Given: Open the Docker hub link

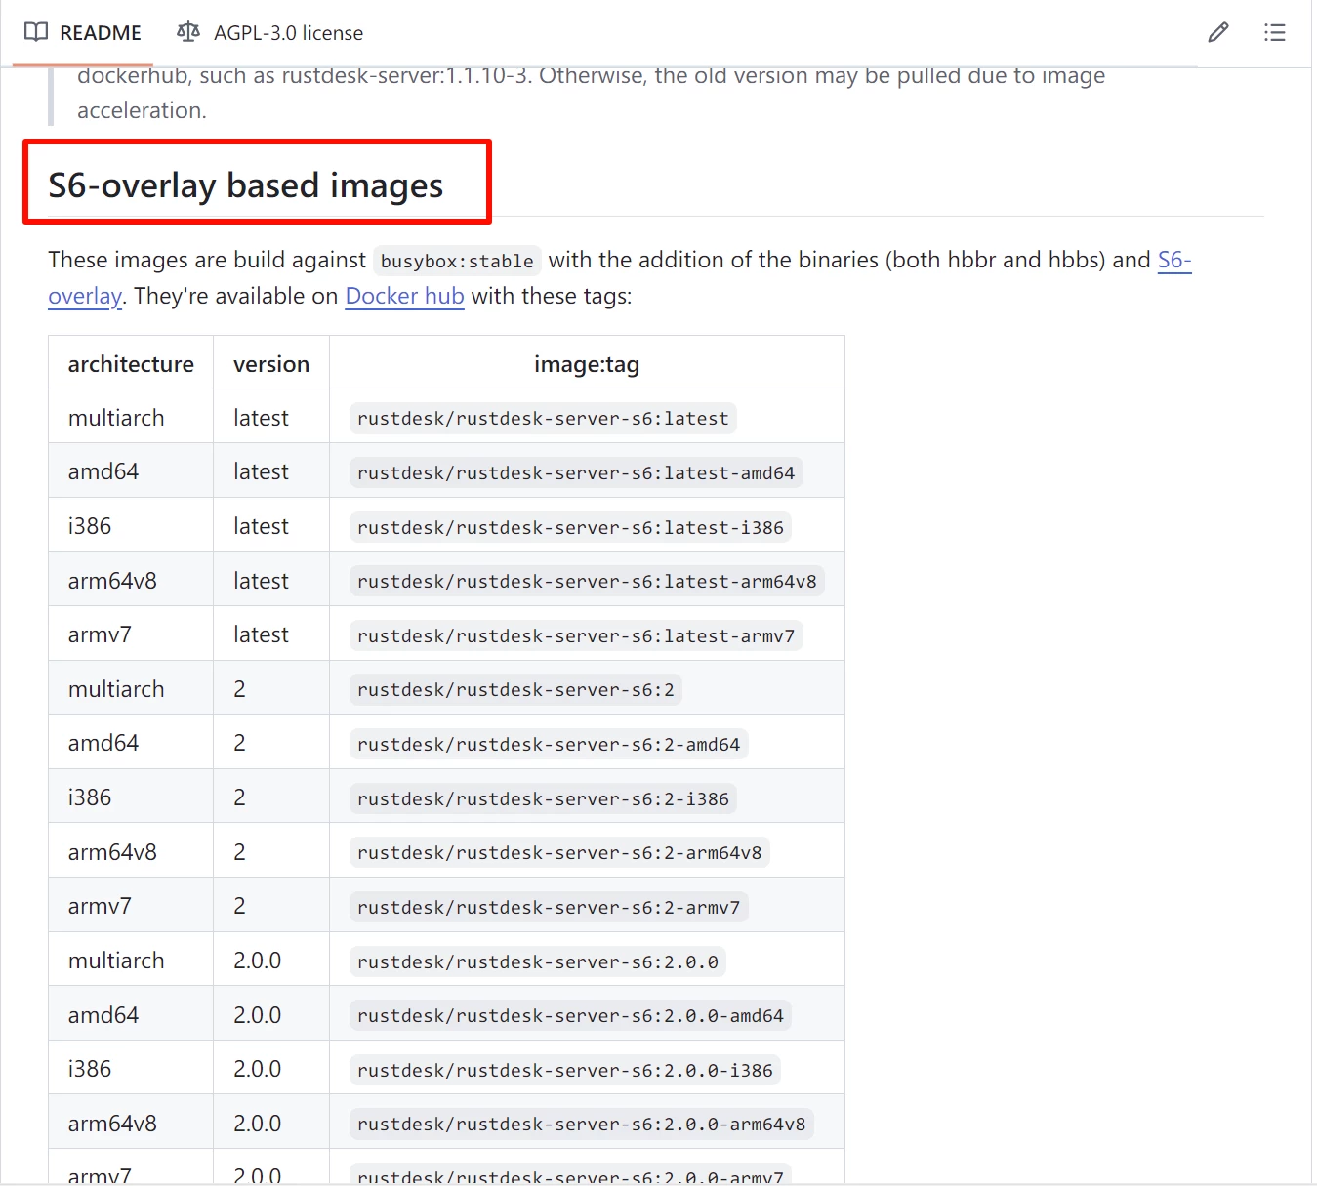Looking at the screenshot, I should 404,297.
